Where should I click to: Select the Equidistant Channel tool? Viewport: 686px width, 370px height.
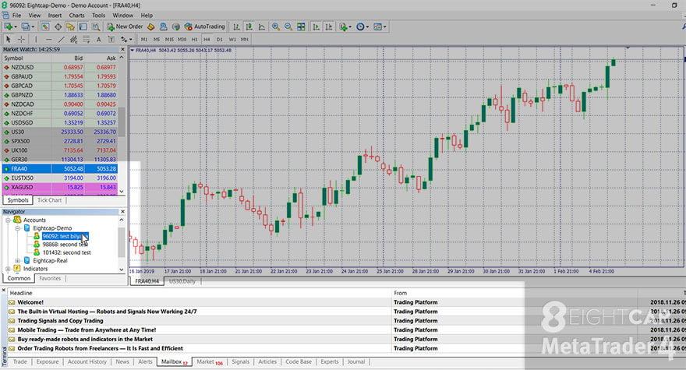(73, 40)
